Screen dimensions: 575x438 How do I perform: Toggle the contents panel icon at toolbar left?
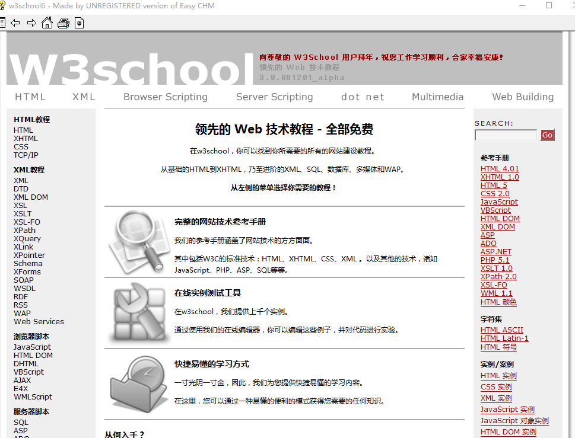[3, 23]
